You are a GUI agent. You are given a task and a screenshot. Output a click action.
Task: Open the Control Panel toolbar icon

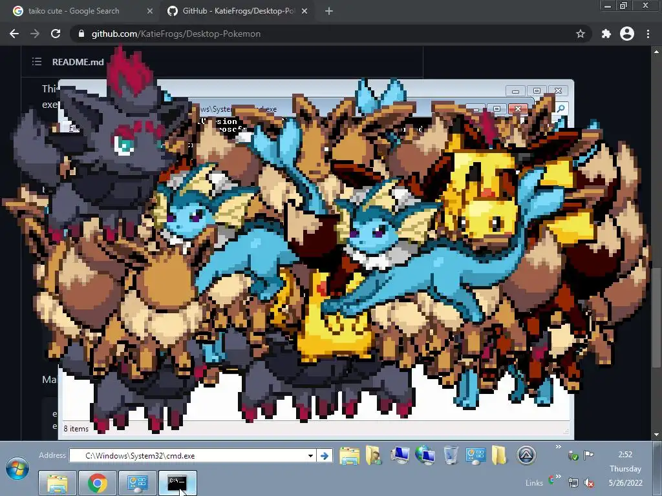(475, 455)
